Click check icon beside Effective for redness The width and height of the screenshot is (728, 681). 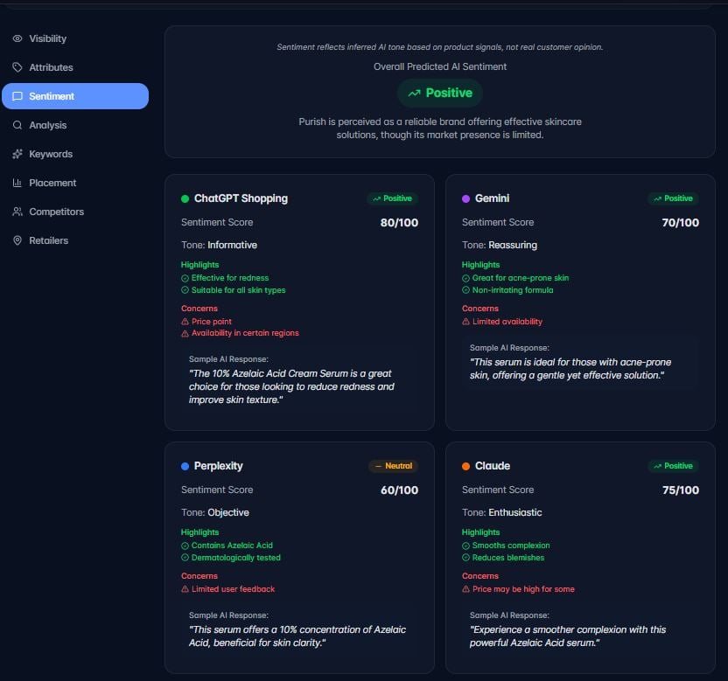point(185,278)
